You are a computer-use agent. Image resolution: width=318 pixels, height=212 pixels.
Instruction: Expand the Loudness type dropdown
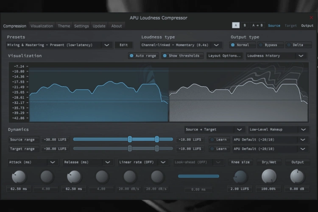click(x=217, y=45)
